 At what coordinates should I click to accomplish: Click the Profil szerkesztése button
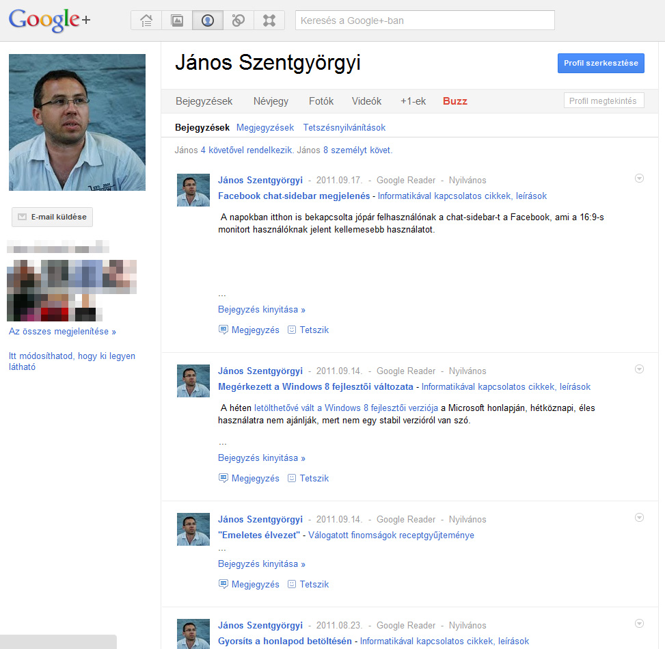[x=601, y=63]
